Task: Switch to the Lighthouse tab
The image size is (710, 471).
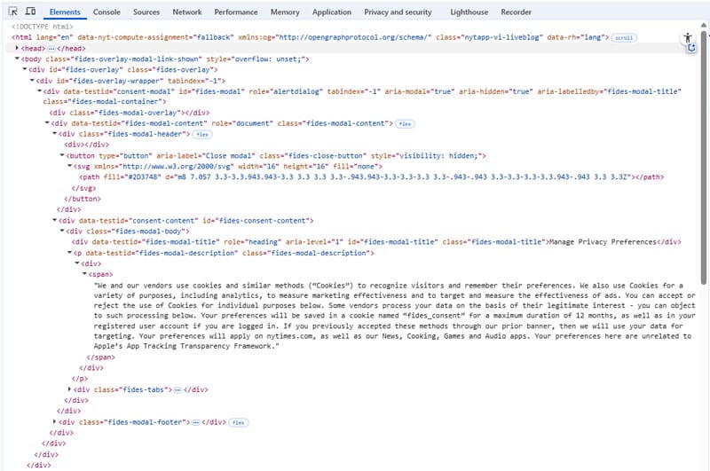Action: 469,12
